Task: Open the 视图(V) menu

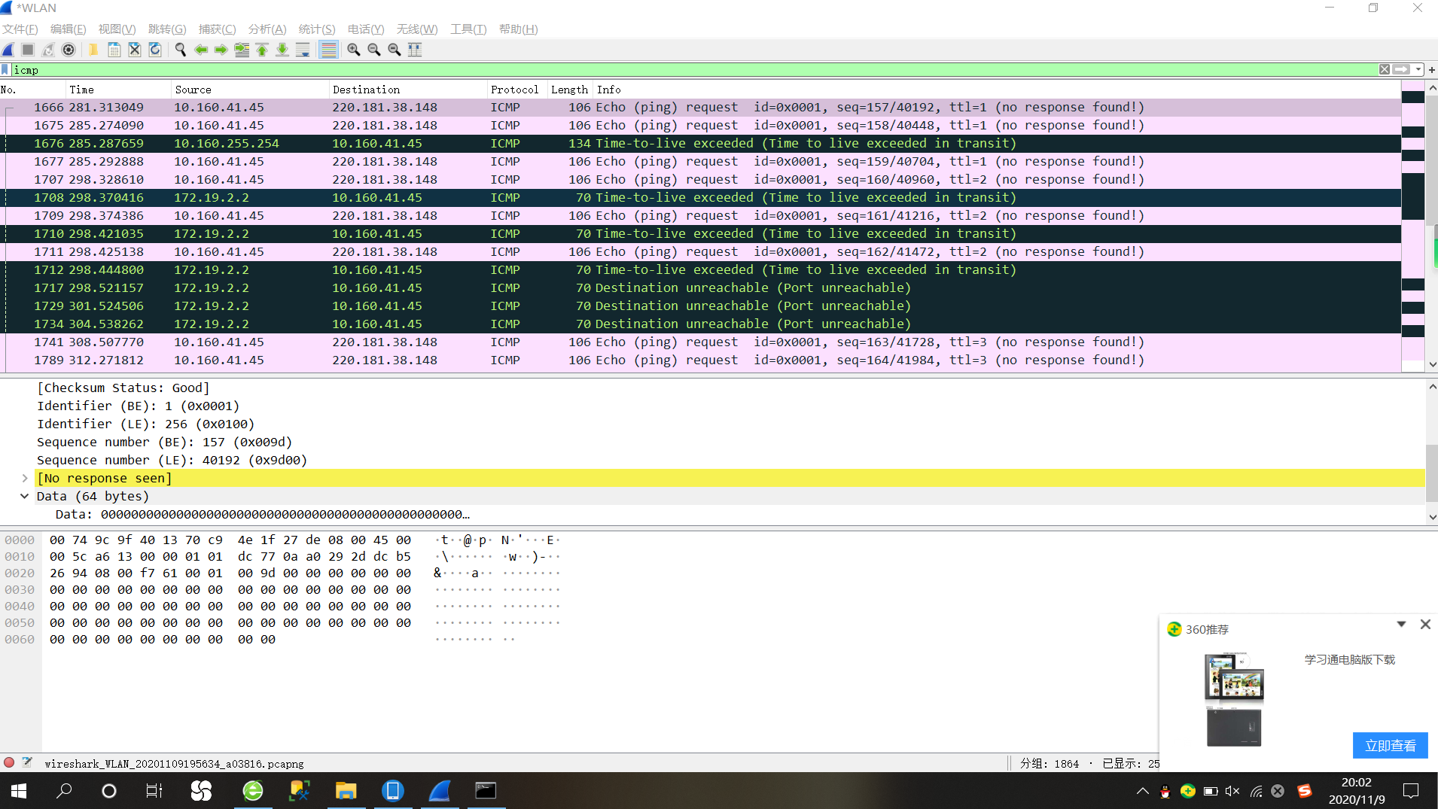Action: coord(117,29)
